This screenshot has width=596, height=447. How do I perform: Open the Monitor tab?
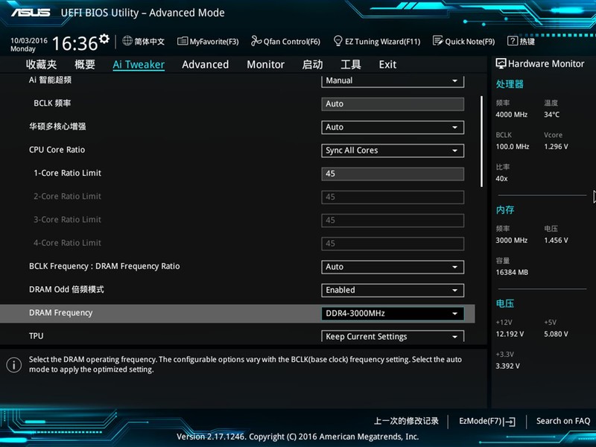266,65
